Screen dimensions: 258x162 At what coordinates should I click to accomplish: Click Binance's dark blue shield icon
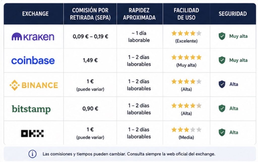(222, 84)
